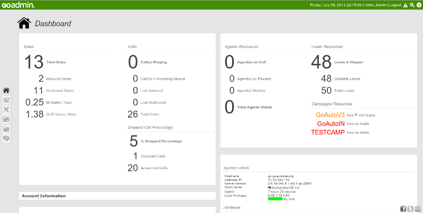Screen dimensions: 423x213
Task: Click the IN Sales / Hour label
Action: click(59, 102)
